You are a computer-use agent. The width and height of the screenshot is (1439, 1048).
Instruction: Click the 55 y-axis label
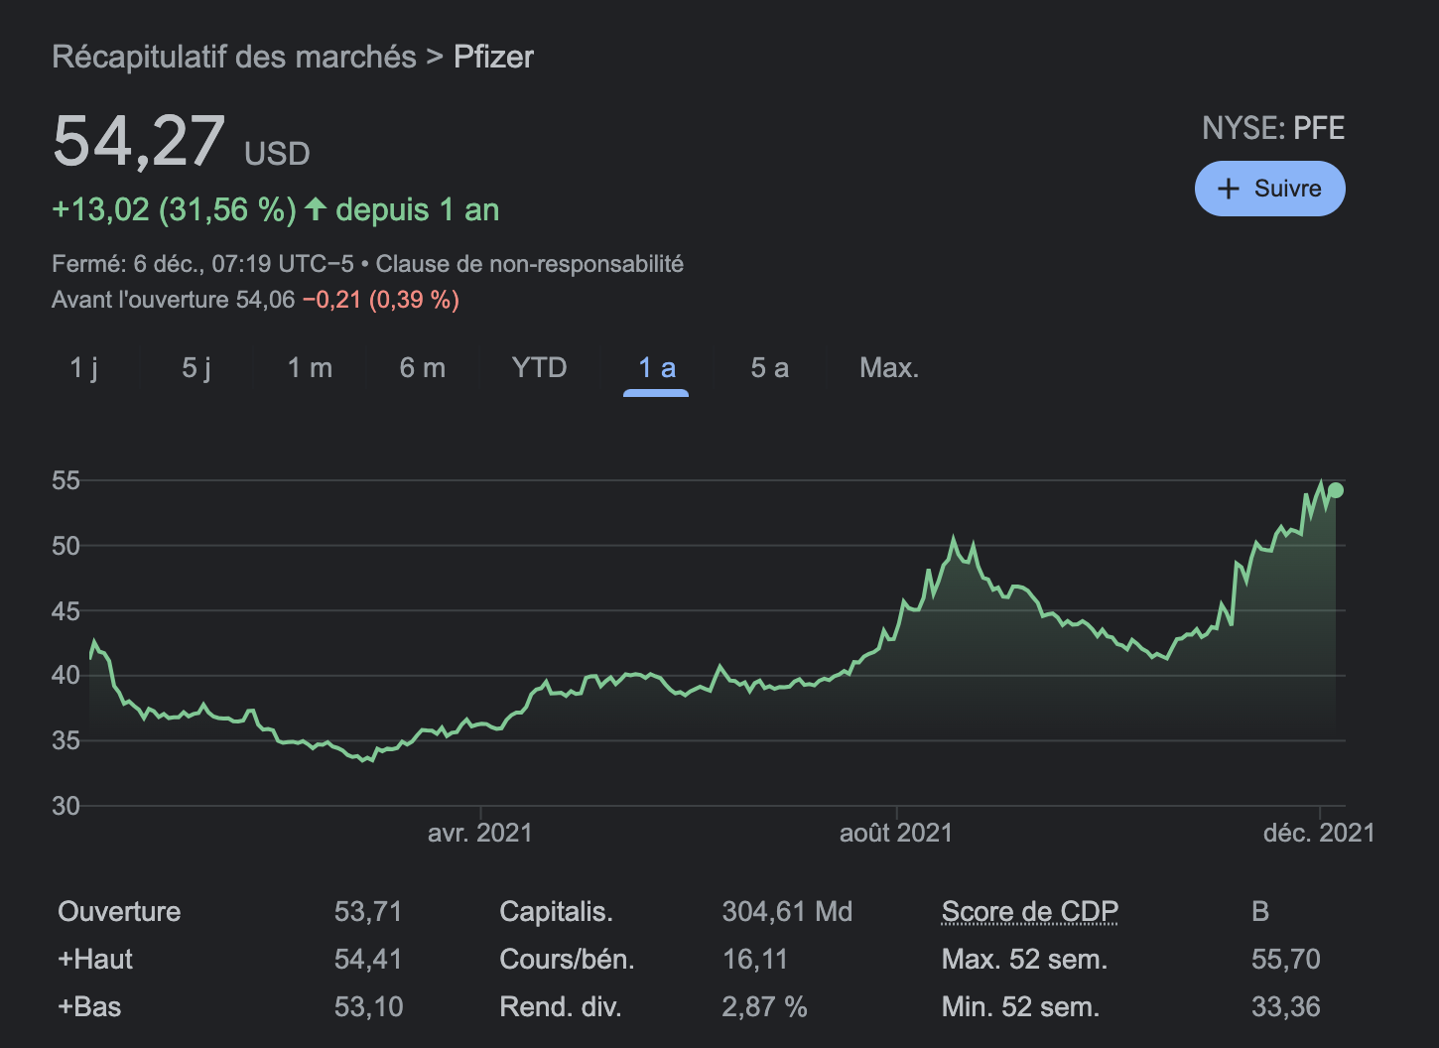65,480
